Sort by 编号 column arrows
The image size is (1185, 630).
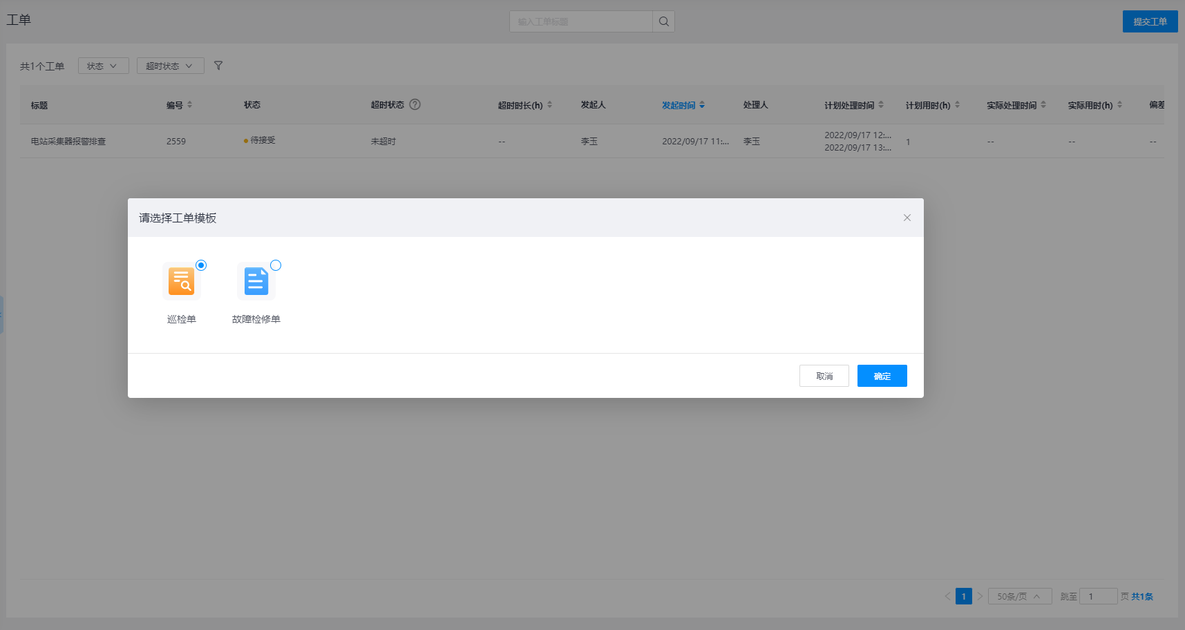[x=190, y=105]
